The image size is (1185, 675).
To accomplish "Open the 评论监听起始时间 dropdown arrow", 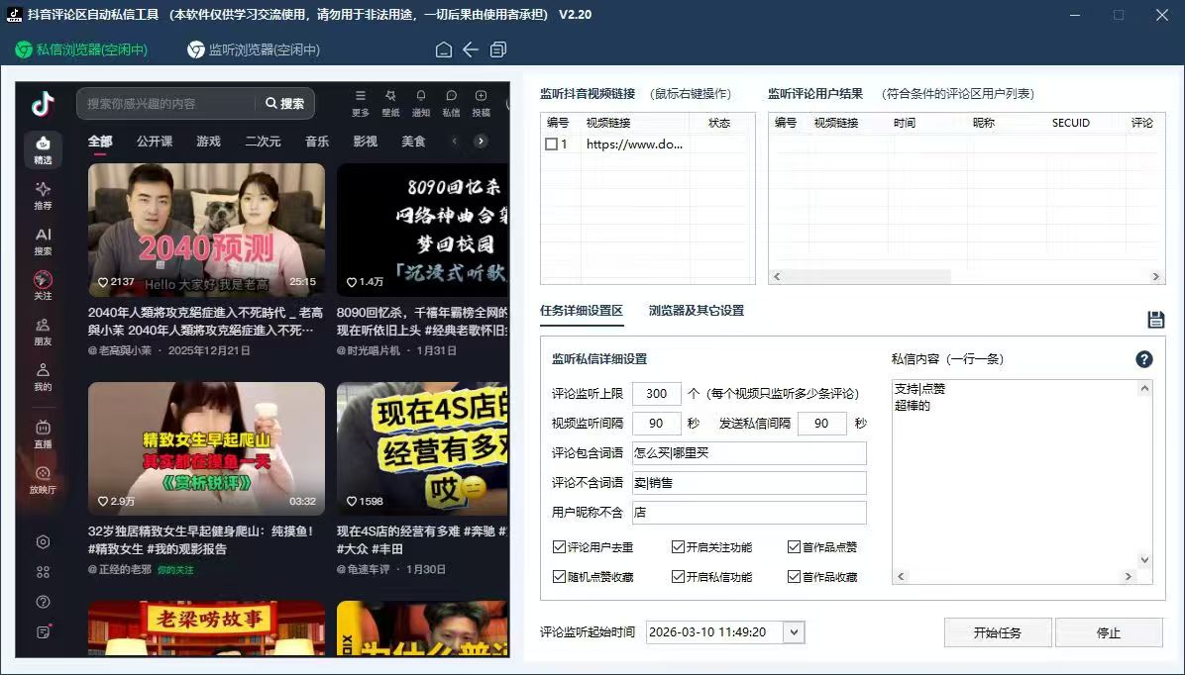I will (794, 632).
